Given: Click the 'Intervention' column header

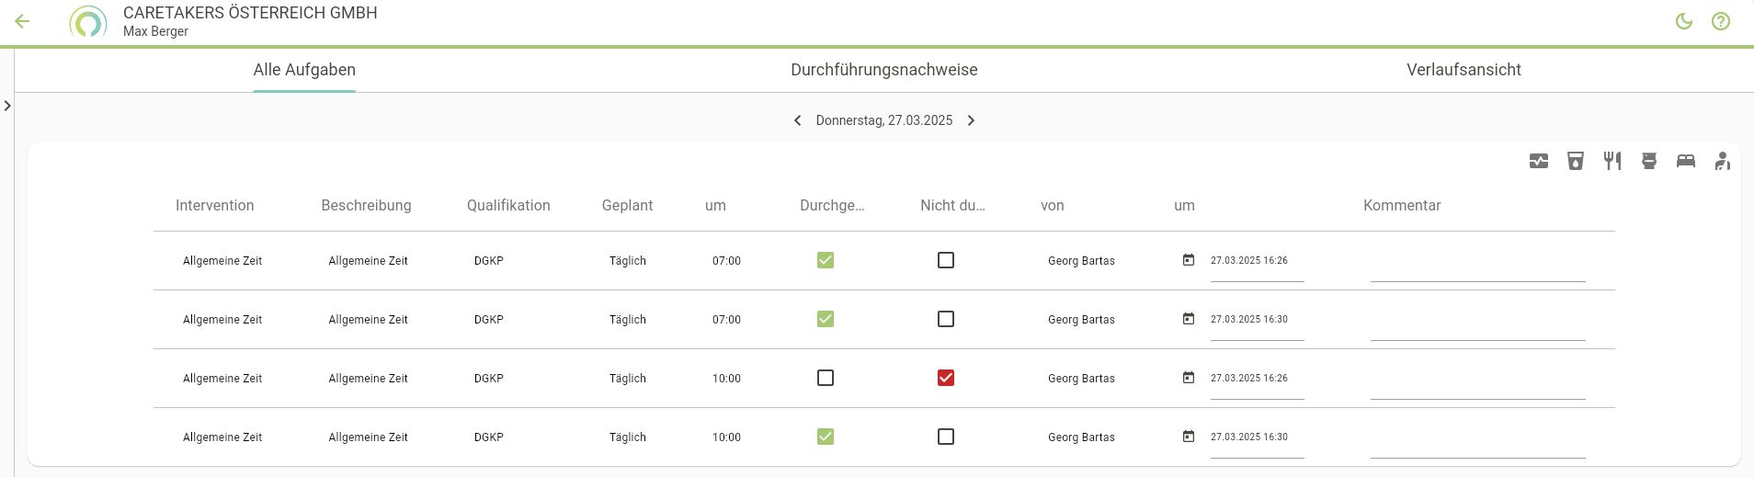Looking at the screenshot, I should pyautogui.click(x=214, y=205).
